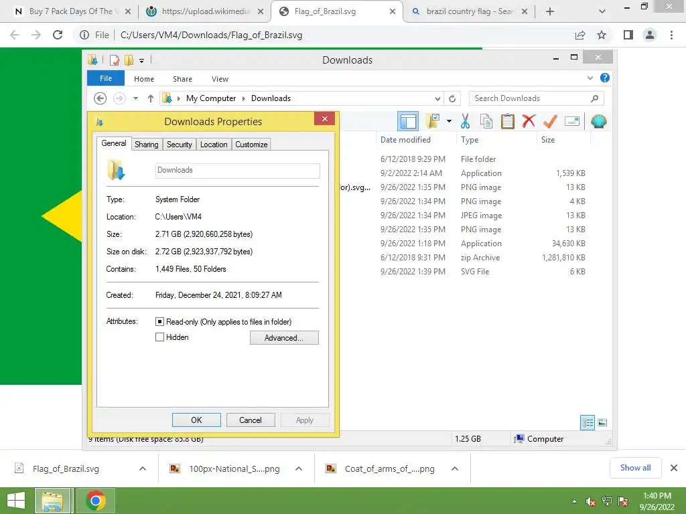The image size is (686, 514).
Task: Toggle the navigation pane layout icon
Action: click(408, 121)
